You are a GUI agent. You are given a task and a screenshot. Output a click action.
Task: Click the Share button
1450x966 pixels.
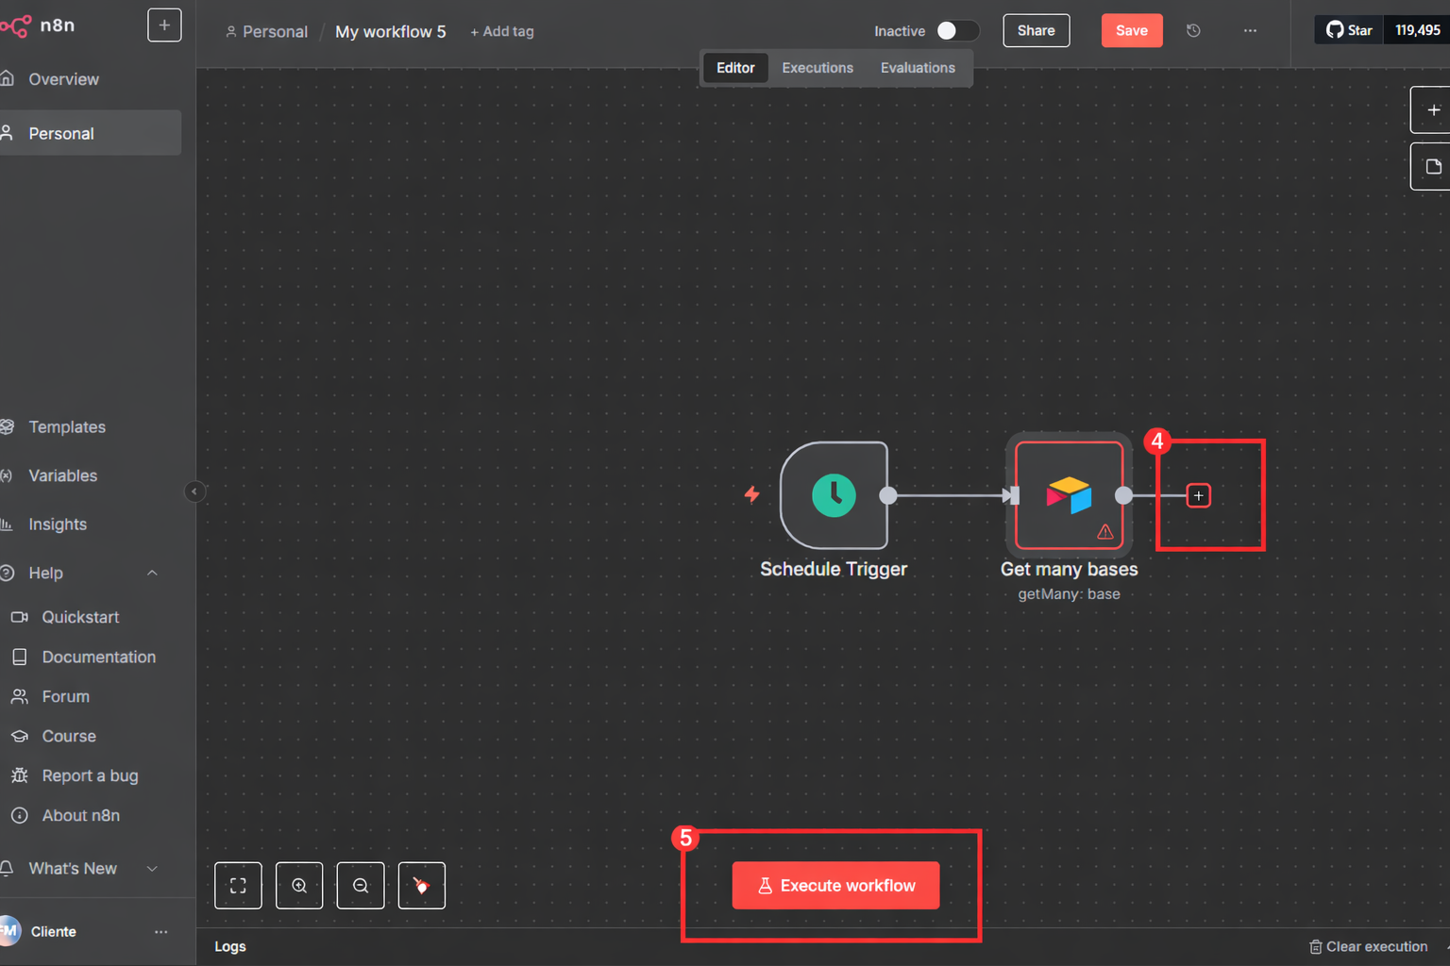[x=1036, y=31]
